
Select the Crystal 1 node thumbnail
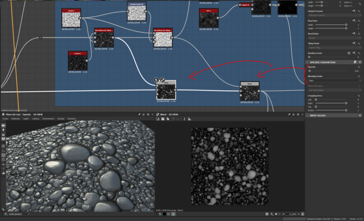click(x=77, y=62)
